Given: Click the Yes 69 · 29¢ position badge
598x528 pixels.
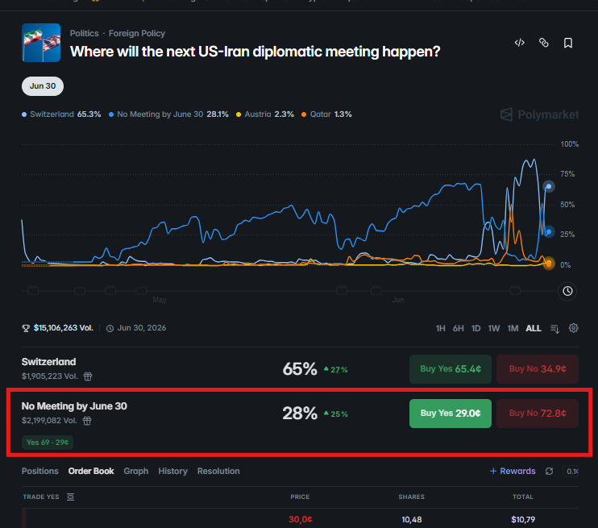Looking at the screenshot, I should [48, 443].
